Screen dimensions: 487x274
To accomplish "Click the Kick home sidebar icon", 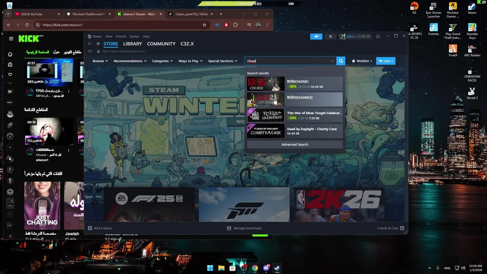I will pyautogui.click(x=10, y=54).
